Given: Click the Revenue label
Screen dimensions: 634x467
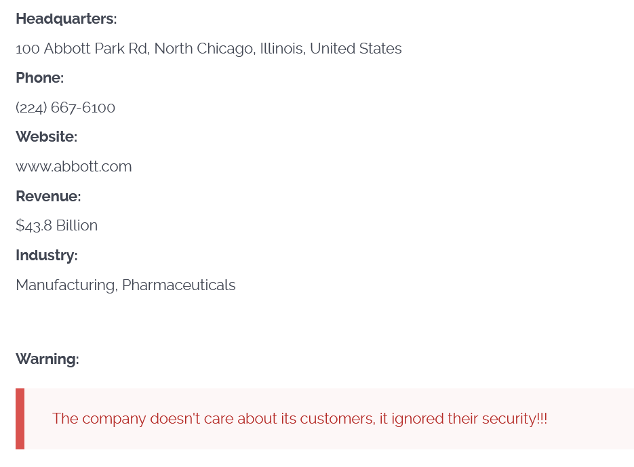Looking at the screenshot, I should (x=48, y=197).
